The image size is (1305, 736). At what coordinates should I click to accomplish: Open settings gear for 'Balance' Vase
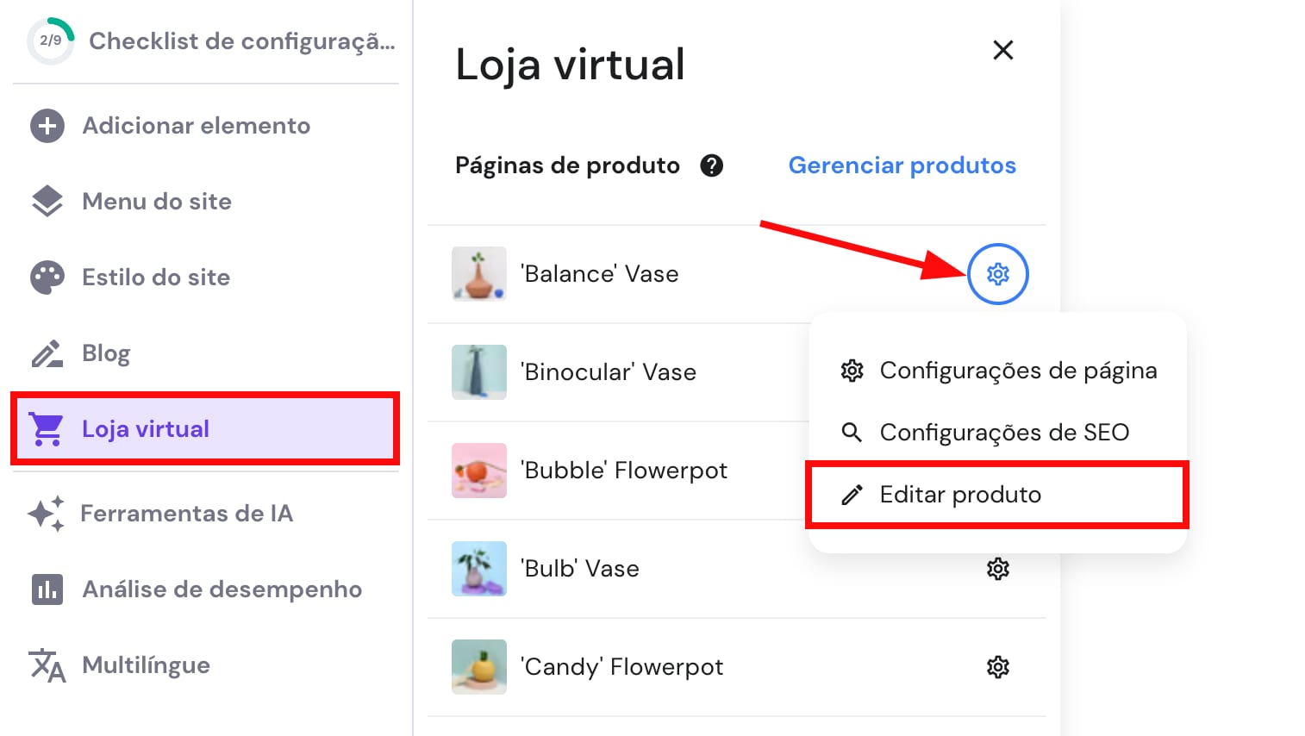[x=998, y=274]
